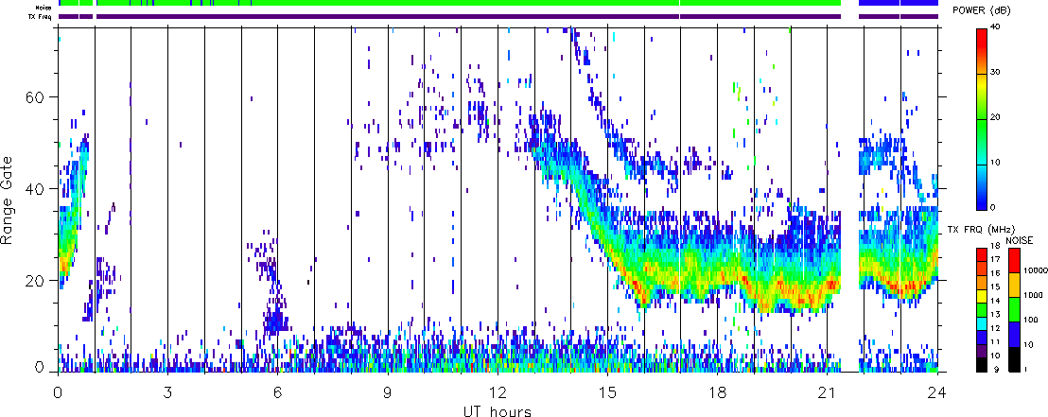The image size is (1048, 417).
Task: Click the 1000 value in NOISE legend
Action: pyautogui.click(x=1031, y=296)
